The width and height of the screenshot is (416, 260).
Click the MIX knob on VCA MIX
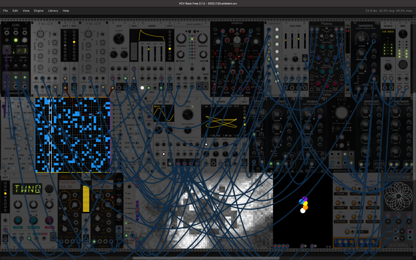295,58
